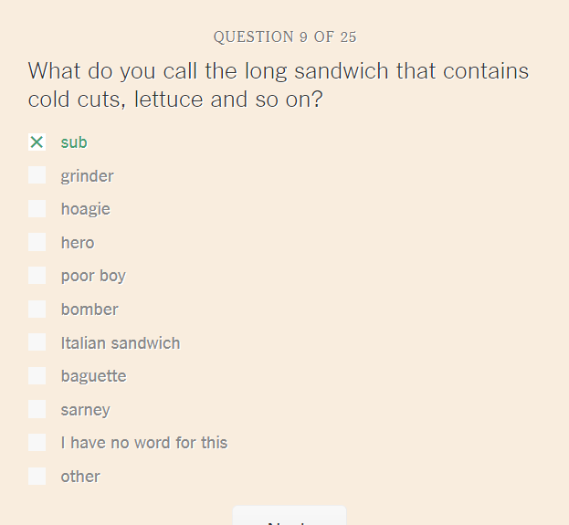Choose the 'hoagie' answer label
Image resolution: width=569 pixels, height=525 pixels.
click(x=86, y=209)
